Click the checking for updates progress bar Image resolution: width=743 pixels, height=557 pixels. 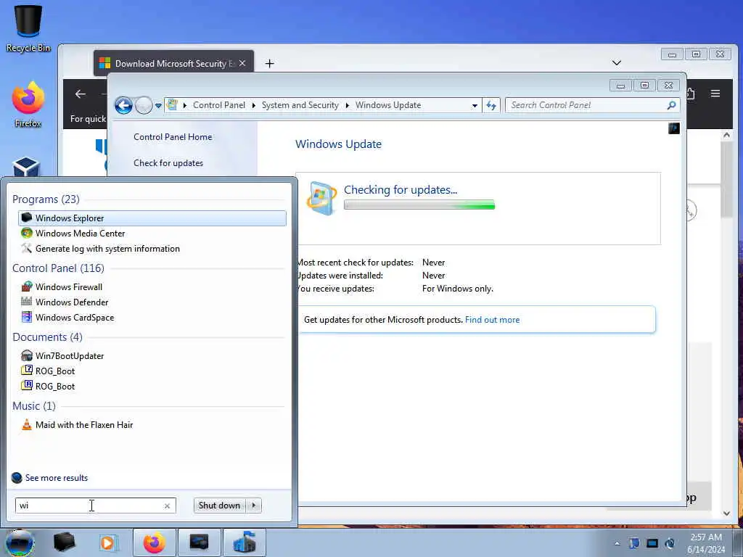pyautogui.click(x=419, y=205)
